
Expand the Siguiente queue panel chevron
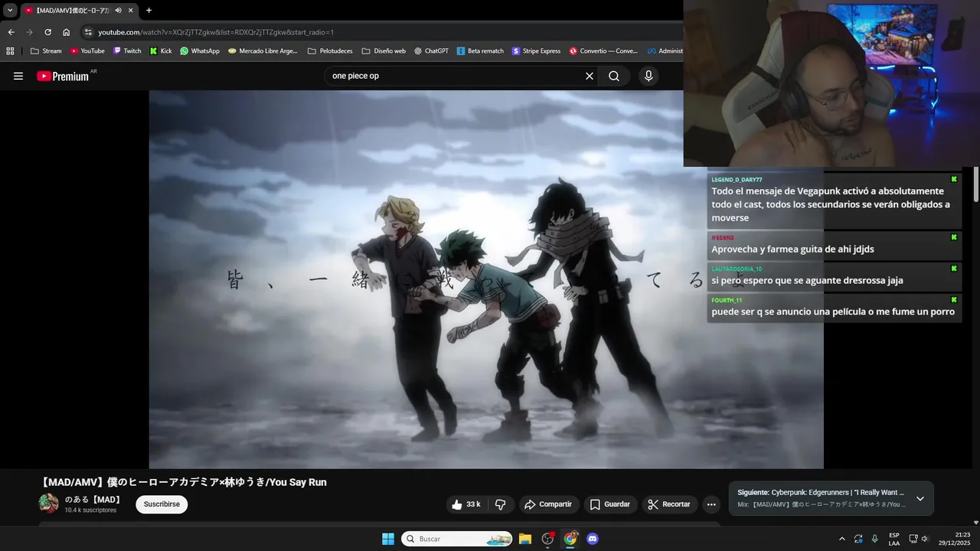920,498
